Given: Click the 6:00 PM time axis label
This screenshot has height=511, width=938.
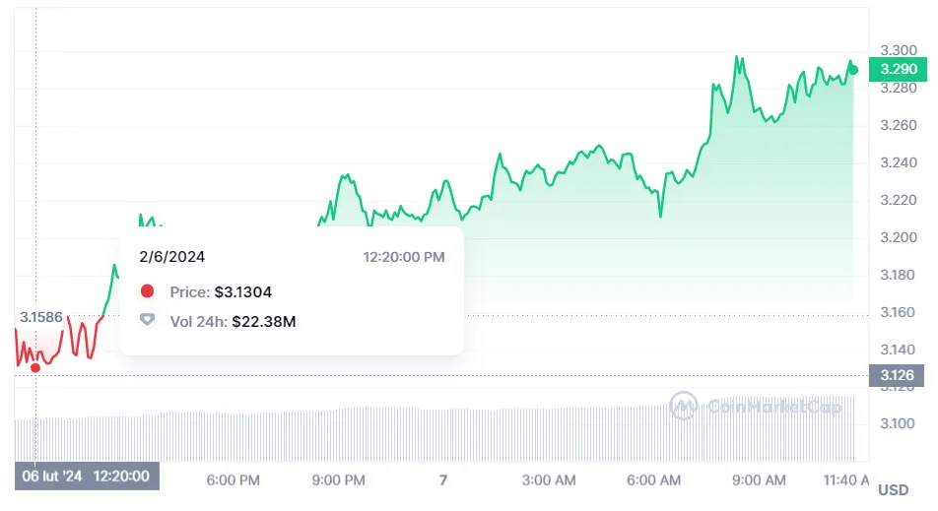Looking at the screenshot, I should (233, 479).
